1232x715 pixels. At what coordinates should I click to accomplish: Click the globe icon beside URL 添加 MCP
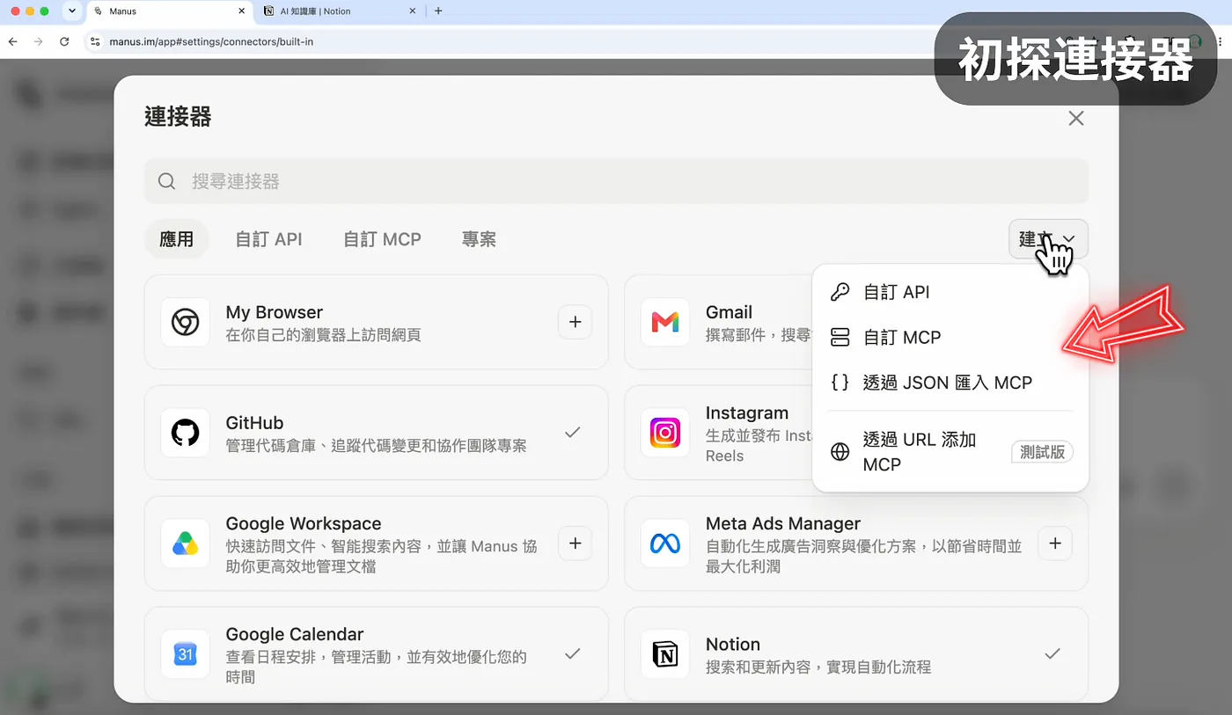tap(840, 452)
